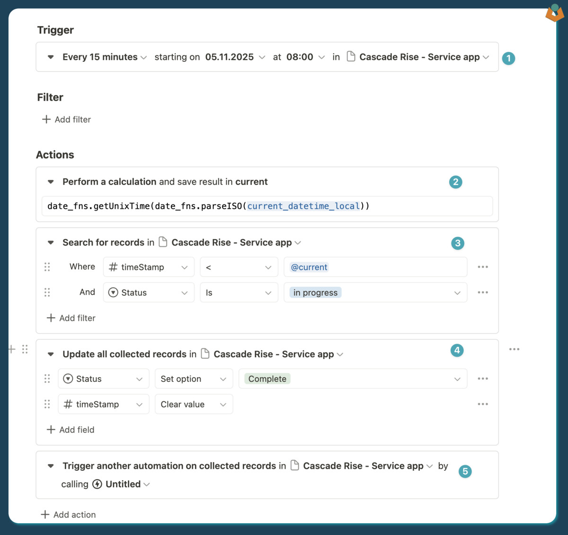Collapse the Perform a calculation action
The image size is (568, 535).
pyautogui.click(x=51, y=182)
